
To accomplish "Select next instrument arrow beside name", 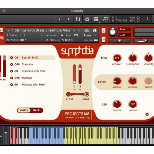I will tap(79, 31).
